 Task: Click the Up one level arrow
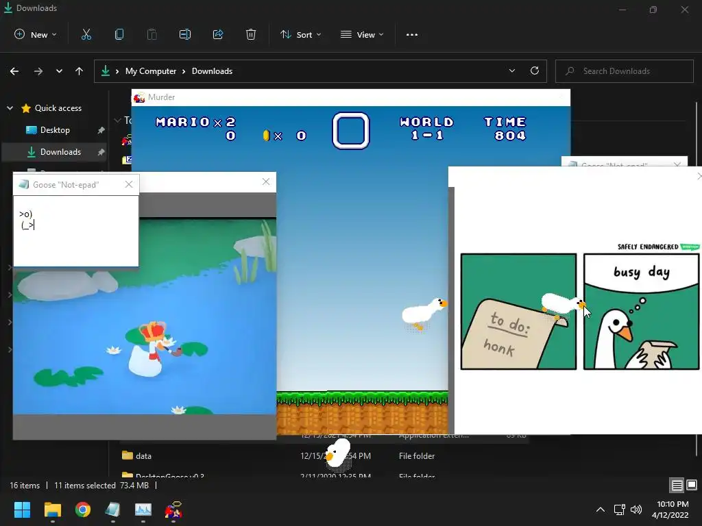[x=80, y=71]
